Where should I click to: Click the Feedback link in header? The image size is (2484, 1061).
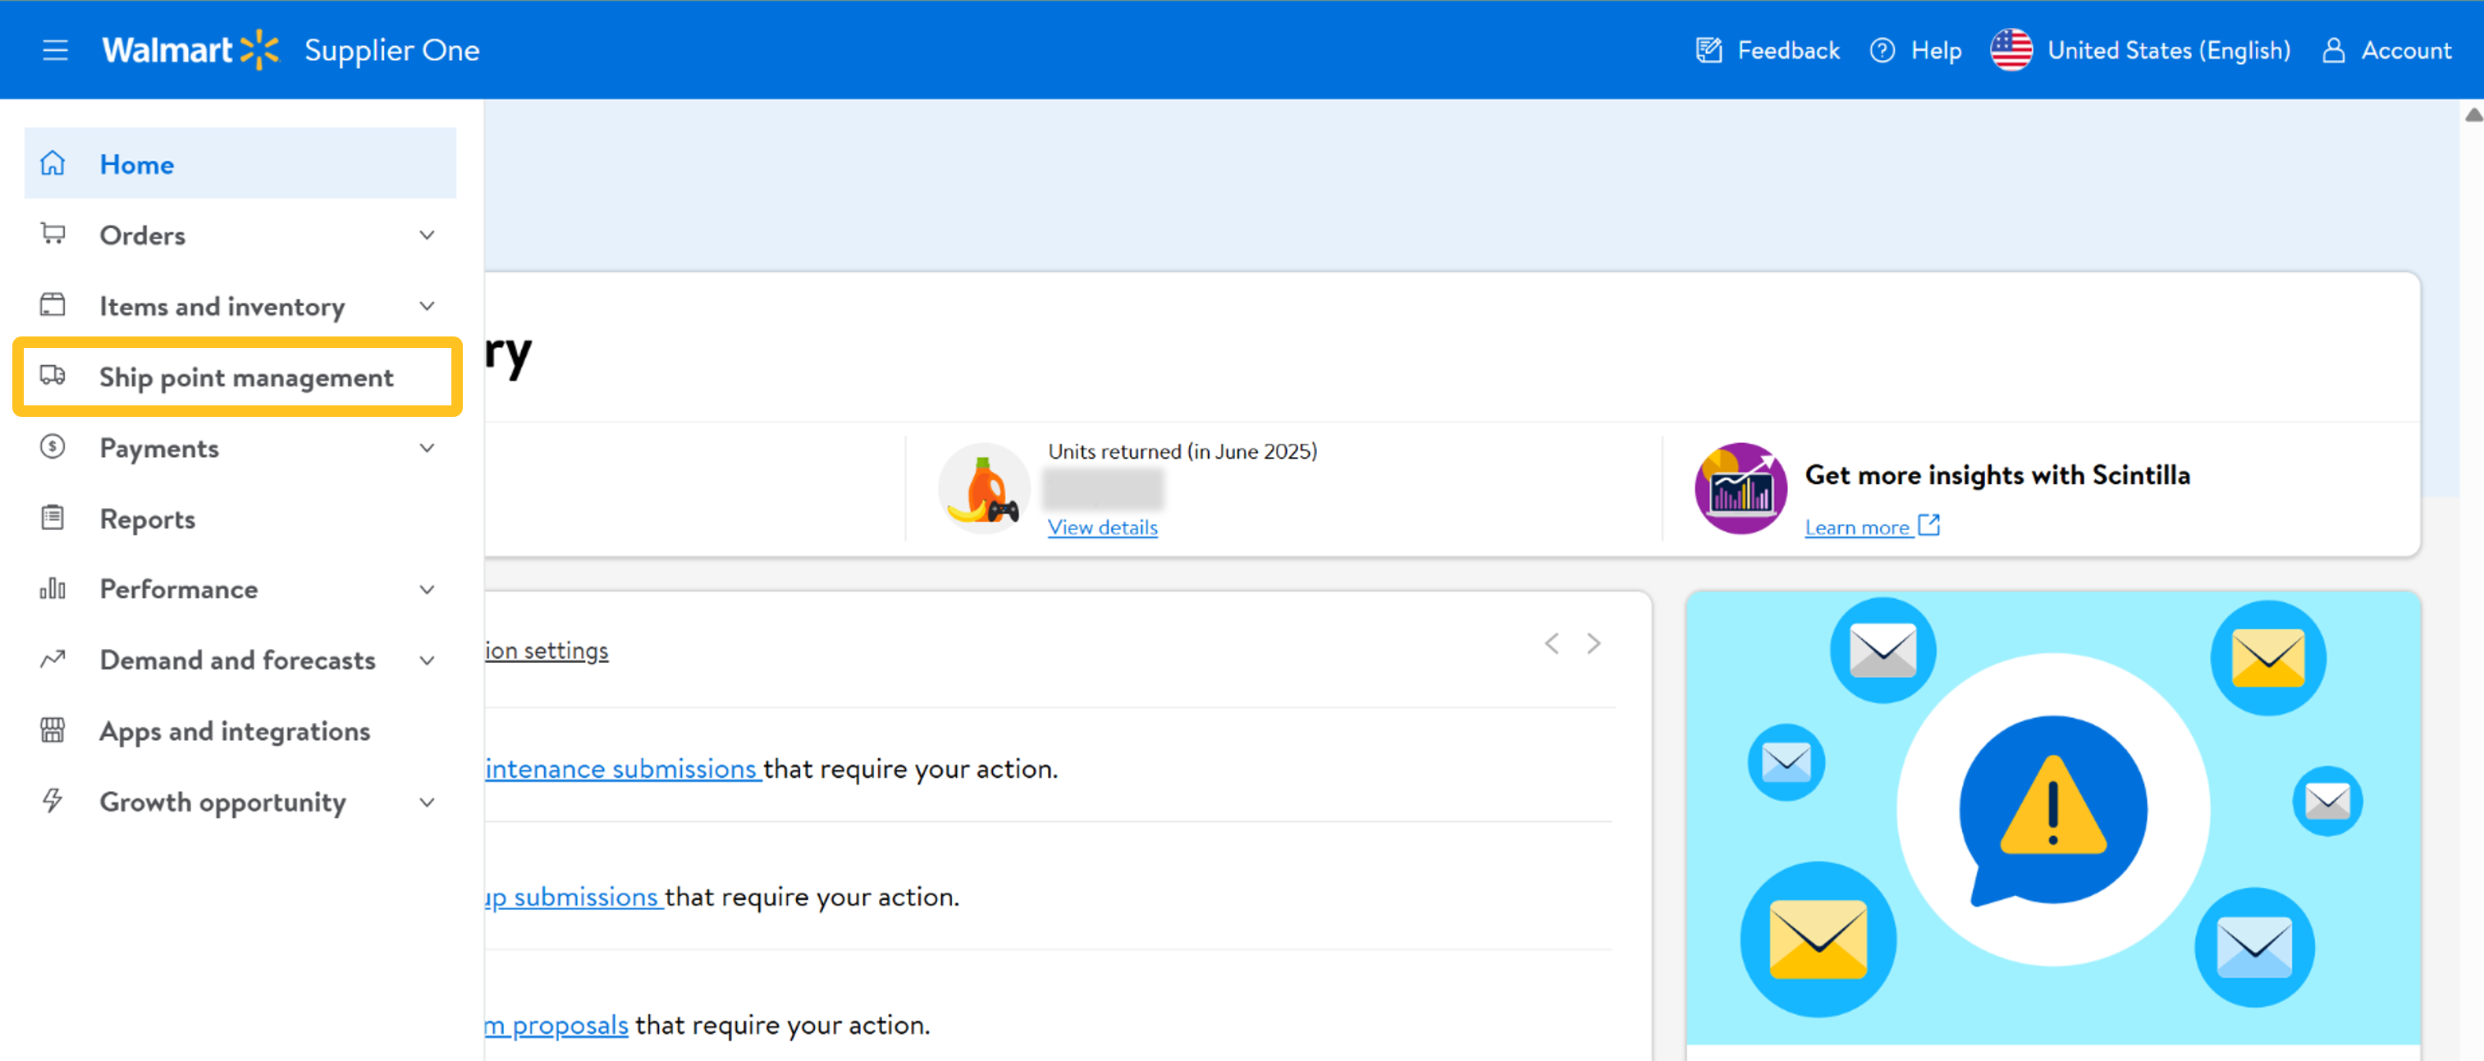tap(1788, 50)
